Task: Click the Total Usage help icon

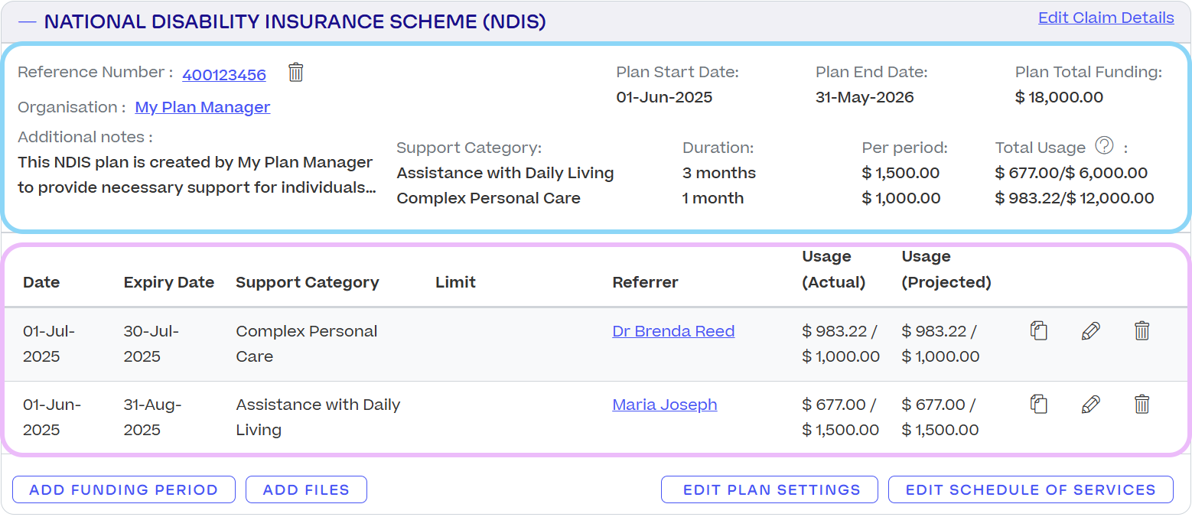Action: point(1103,145)
